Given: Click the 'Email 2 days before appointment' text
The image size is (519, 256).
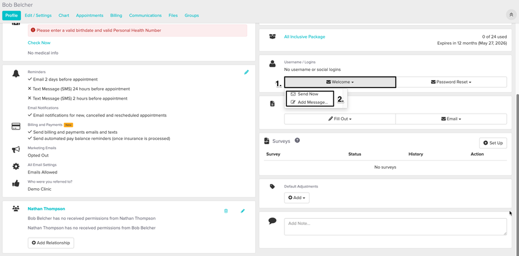Looking at the screenshot, I should point(65,79).
